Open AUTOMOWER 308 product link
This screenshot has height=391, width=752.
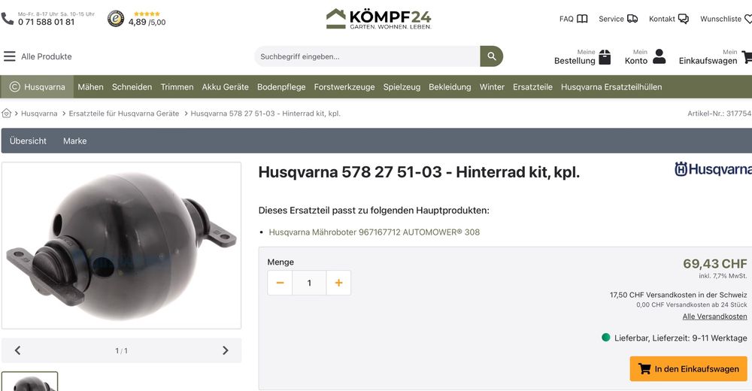(374, 232)
